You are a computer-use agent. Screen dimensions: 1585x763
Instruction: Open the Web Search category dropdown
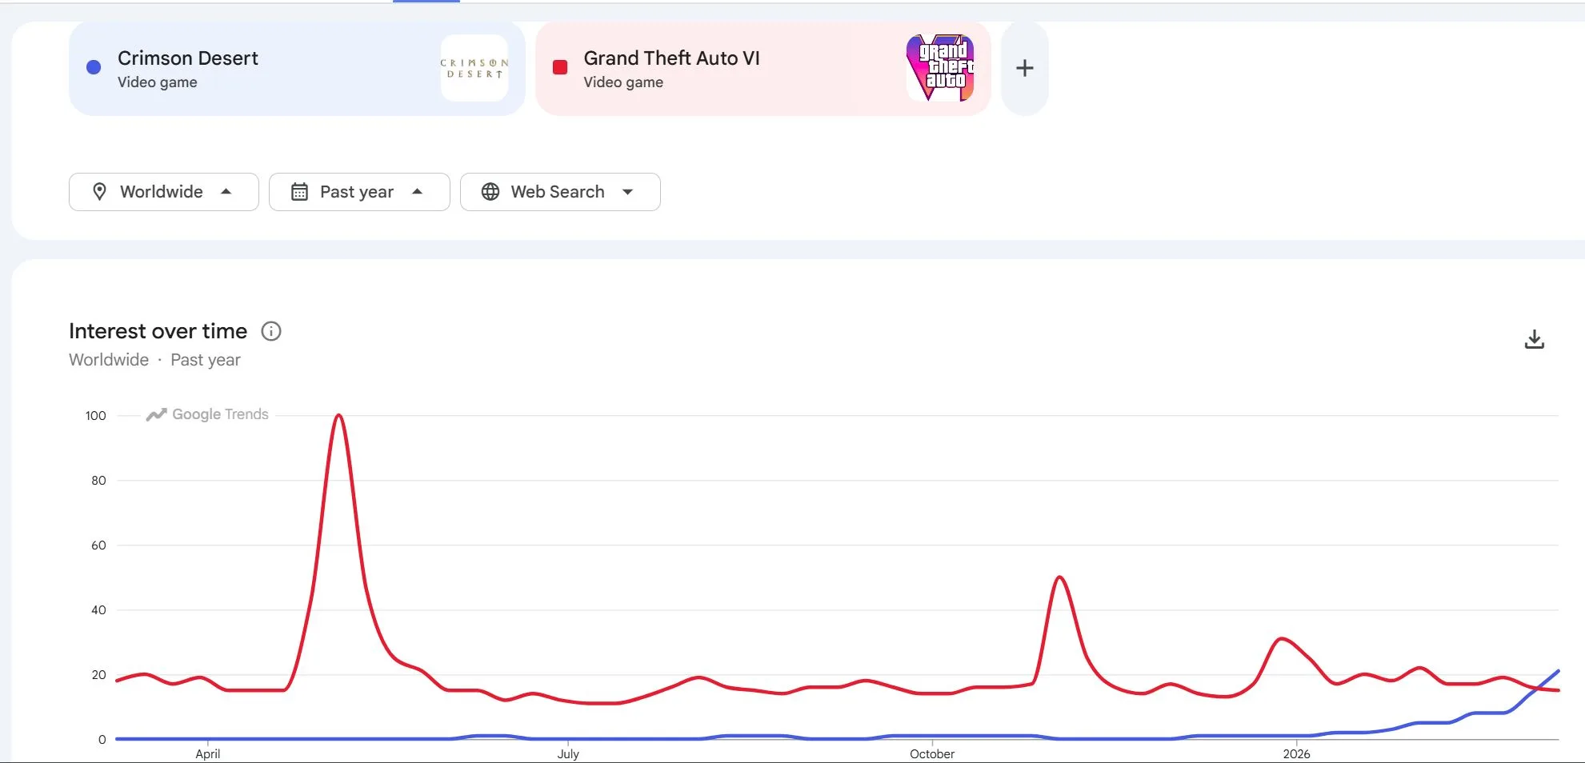pyautogui.click(x=560, y=192)
